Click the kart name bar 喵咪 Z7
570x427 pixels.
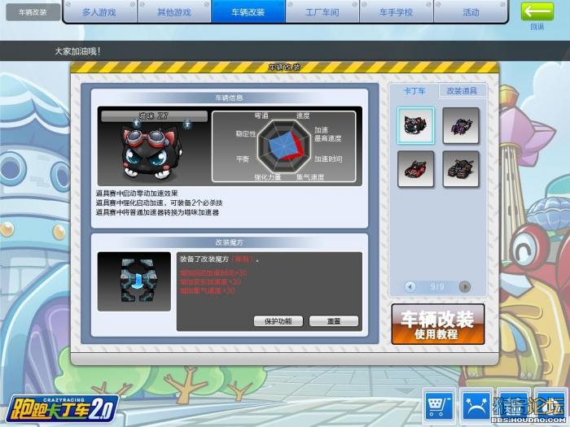tap(154, 116)
